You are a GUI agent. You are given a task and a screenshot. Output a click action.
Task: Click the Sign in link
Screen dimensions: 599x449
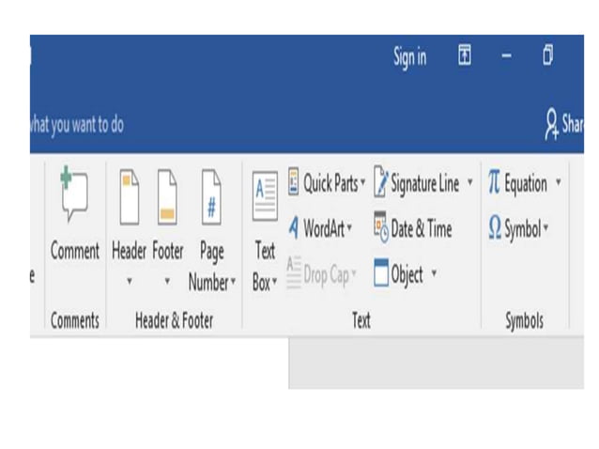click(x=410, y=57)
